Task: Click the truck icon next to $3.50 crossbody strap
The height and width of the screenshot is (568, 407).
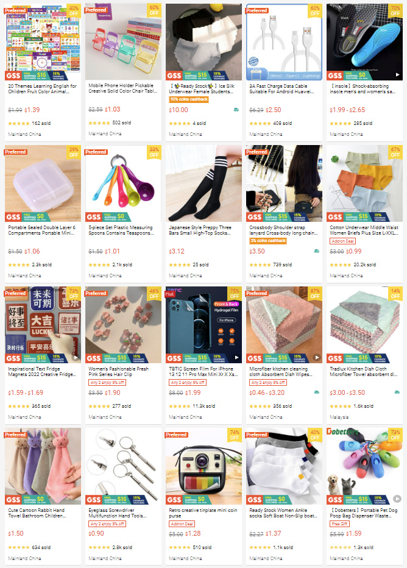Action: [316, 251]
